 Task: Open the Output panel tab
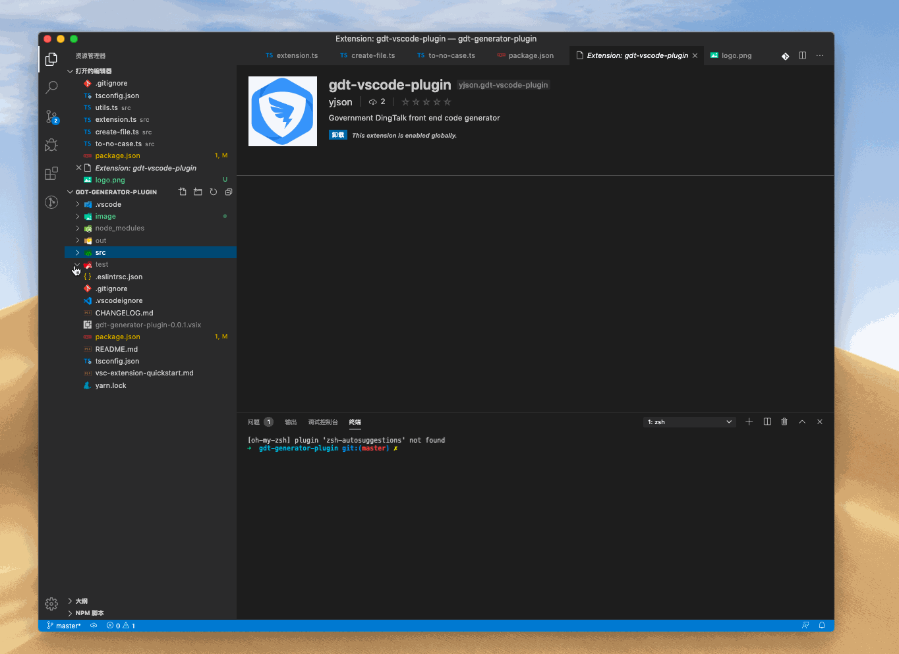click(x=291, y=422)
